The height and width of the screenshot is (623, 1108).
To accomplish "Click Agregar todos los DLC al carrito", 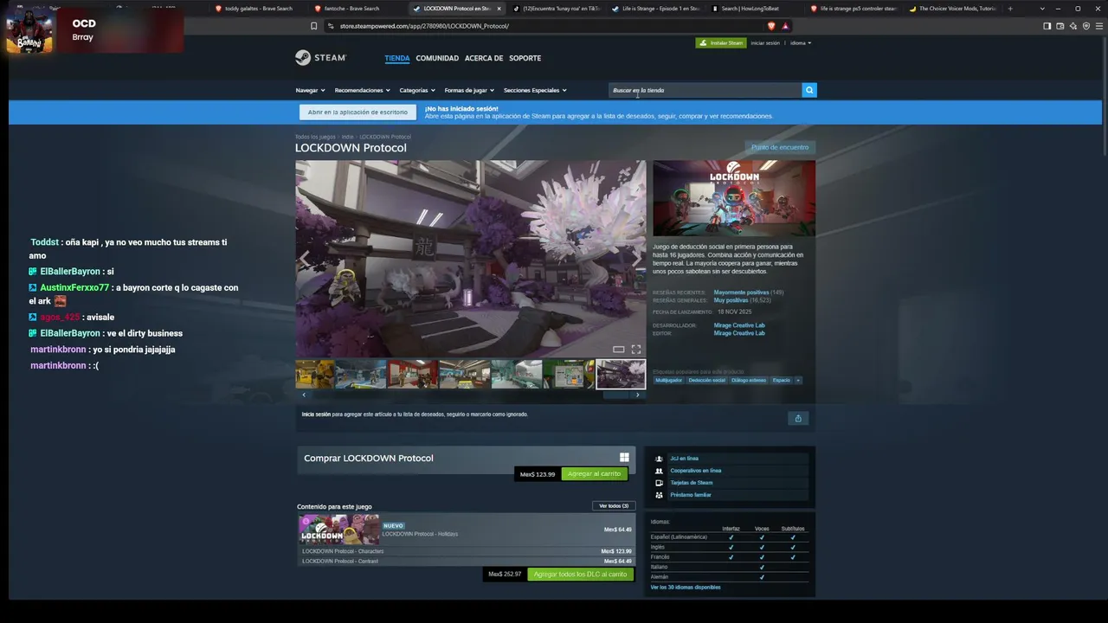I will [580, 575].
